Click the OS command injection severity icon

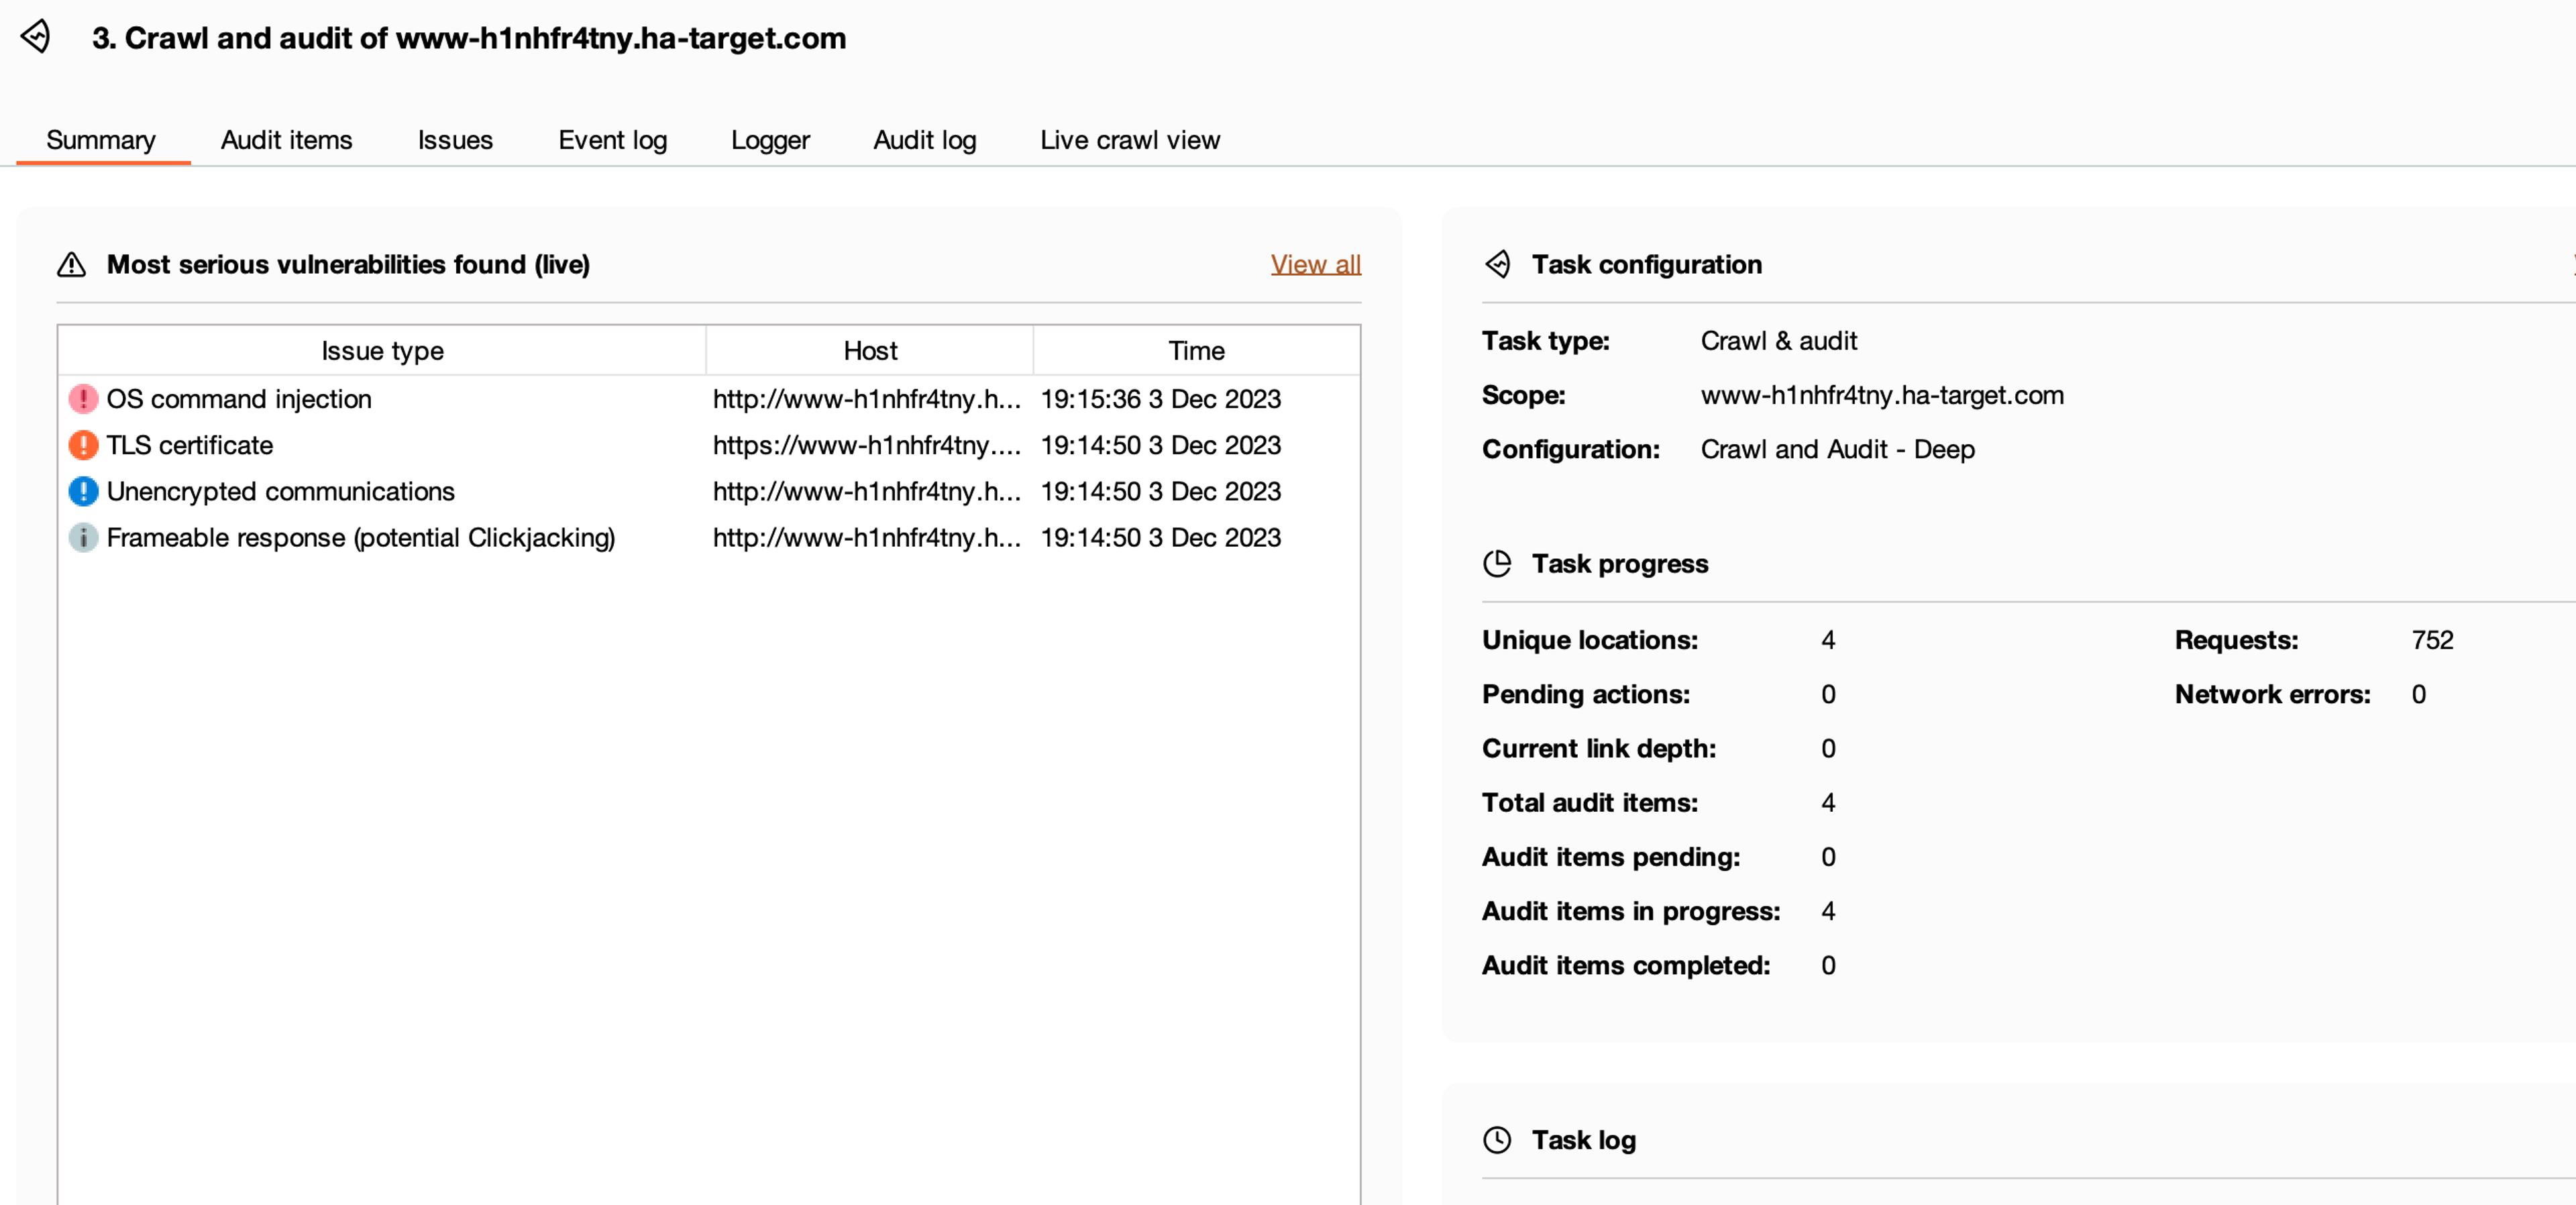83,399
